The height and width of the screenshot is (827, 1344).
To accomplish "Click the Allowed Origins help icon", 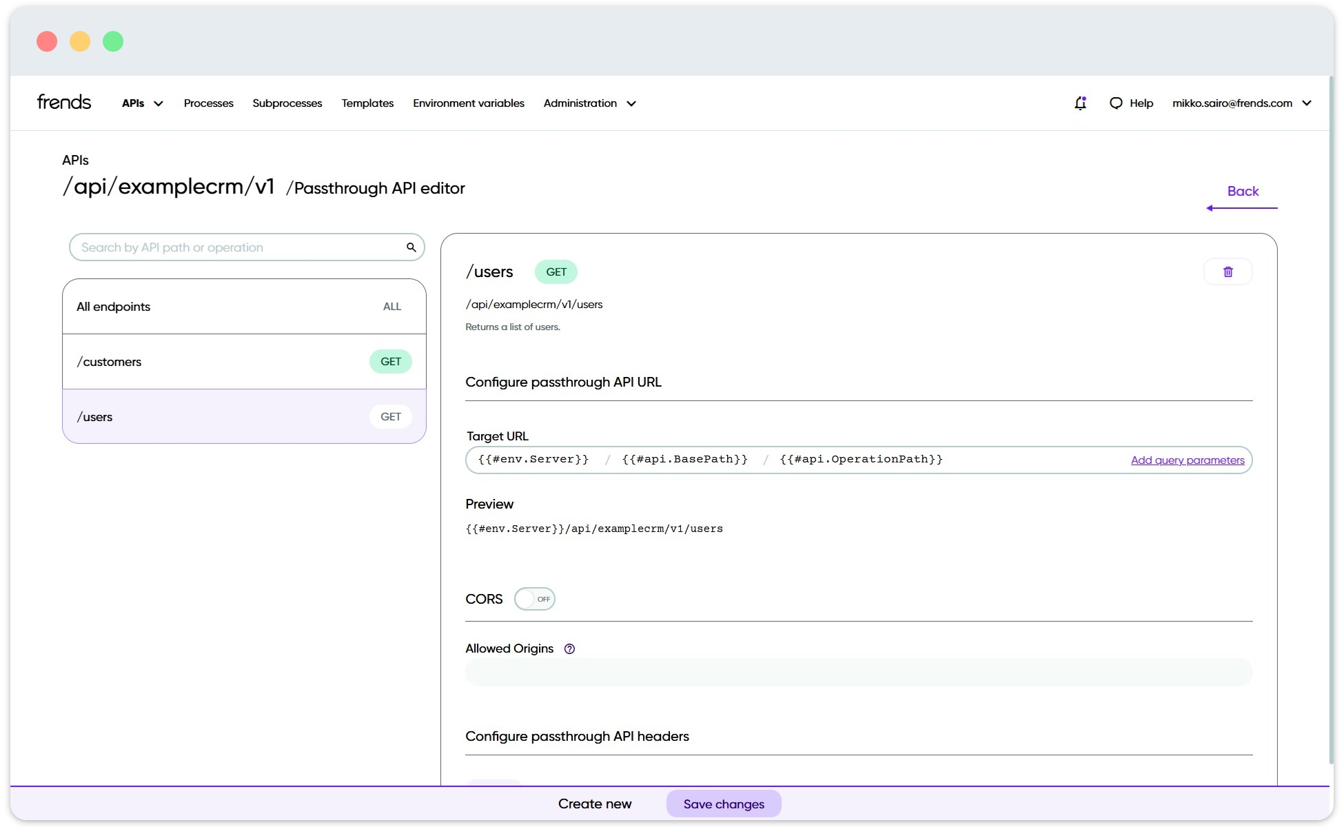I will click(x=569, y=649).
